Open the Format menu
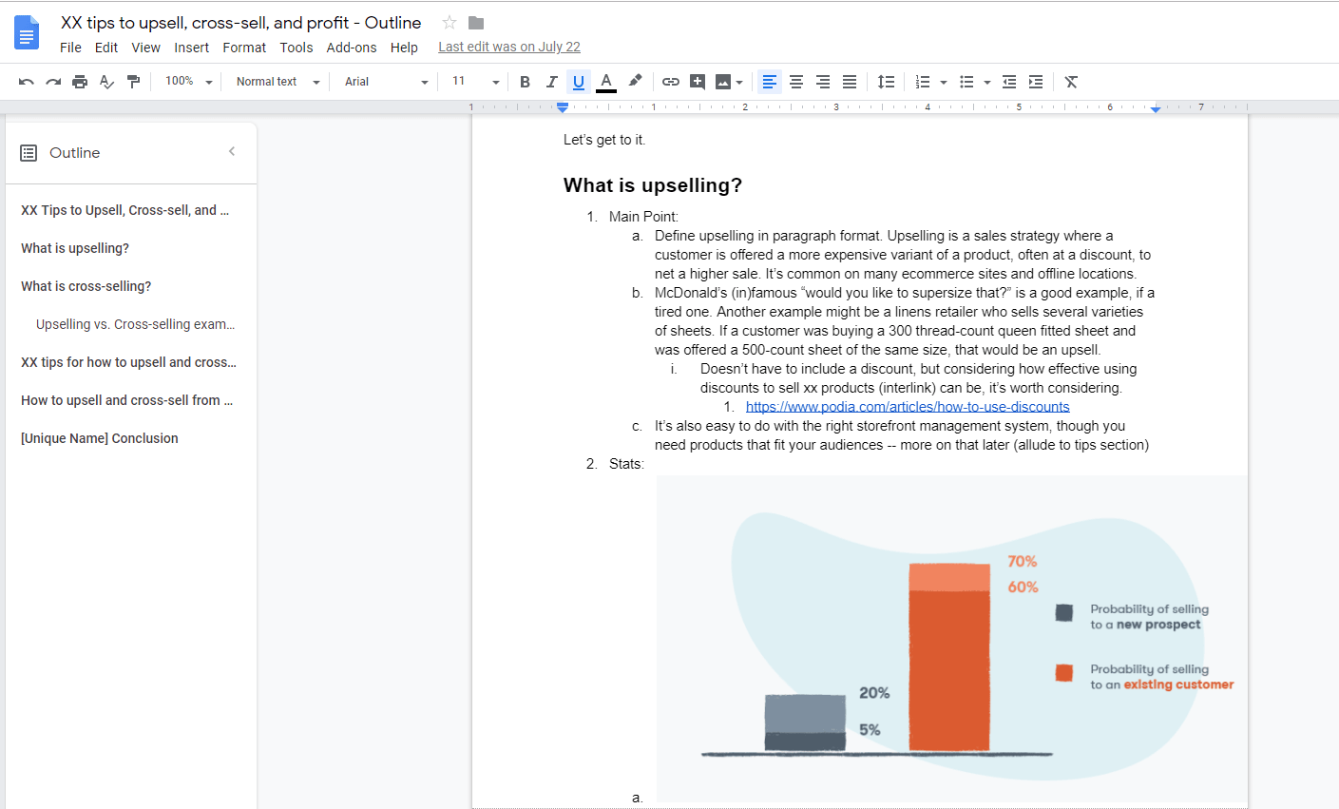The width and height of the screenshot is (1339, 809). coord(244,48)
